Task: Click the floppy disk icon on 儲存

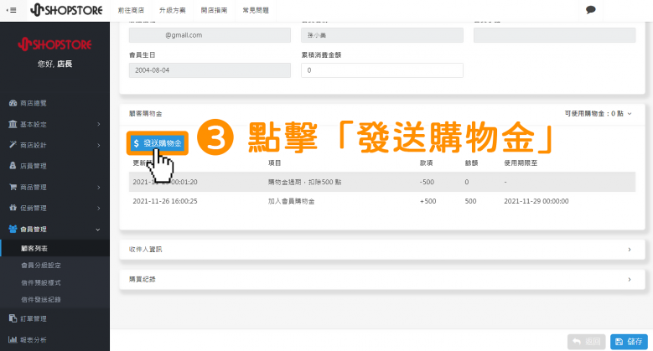Action: tap(619, 342)
